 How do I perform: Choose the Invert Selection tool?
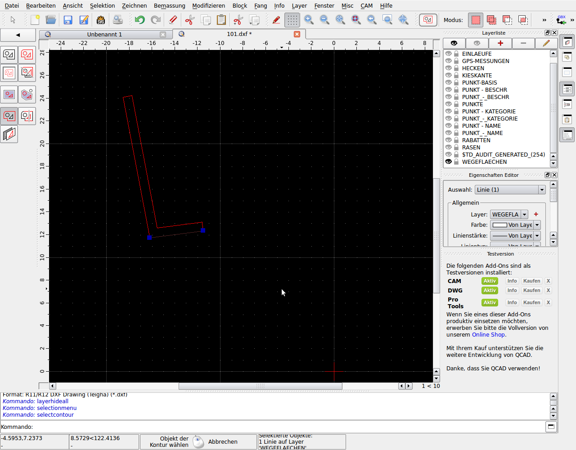(x=27, y=73)
